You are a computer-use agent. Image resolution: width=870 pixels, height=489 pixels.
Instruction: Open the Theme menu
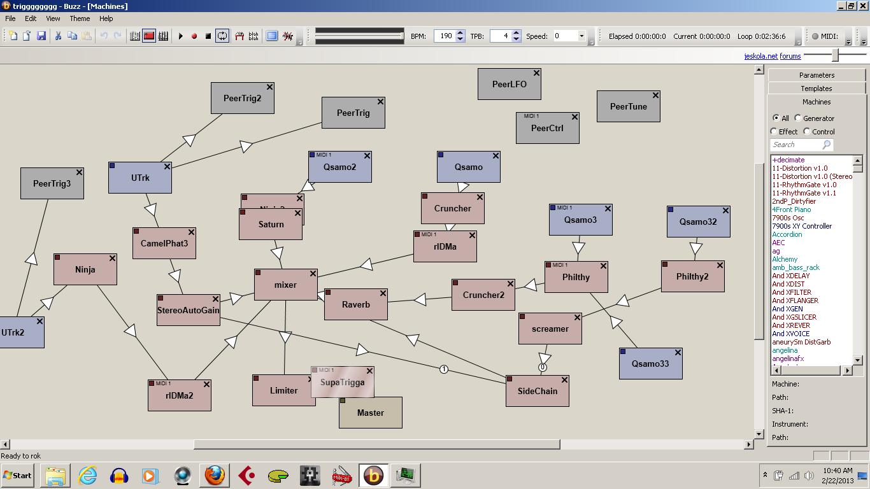click(x=80, y=18)
